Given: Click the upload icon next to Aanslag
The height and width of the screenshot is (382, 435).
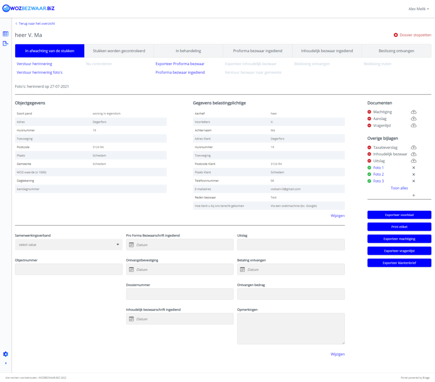Looking at the screenshot, I should 413,119.
